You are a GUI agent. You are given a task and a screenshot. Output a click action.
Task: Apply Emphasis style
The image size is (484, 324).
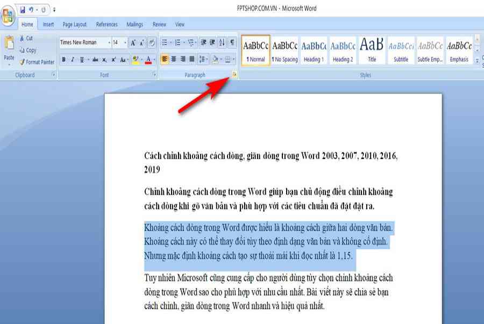[459, 51]
